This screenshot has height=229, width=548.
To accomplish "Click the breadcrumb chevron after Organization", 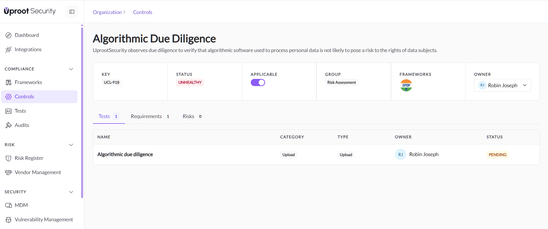I will point(124,12).
